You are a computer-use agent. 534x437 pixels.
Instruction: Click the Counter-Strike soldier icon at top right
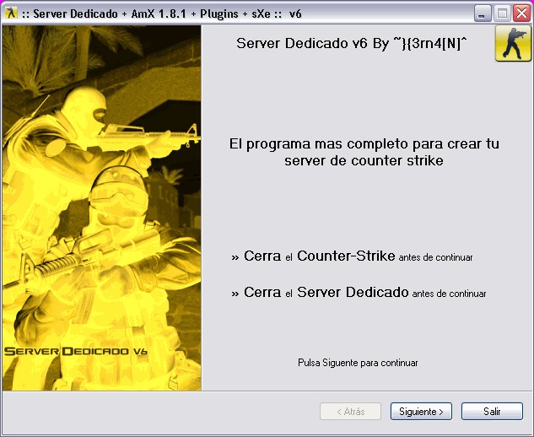513,43
